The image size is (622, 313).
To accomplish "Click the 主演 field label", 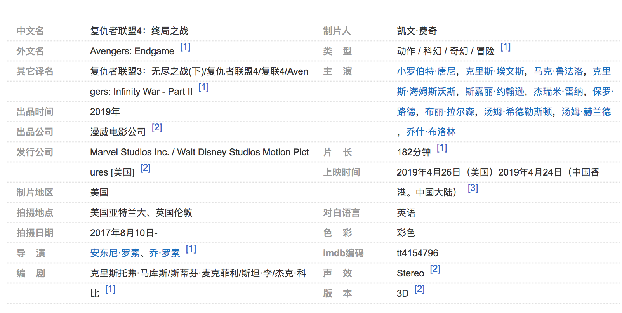I will (337, 71).
